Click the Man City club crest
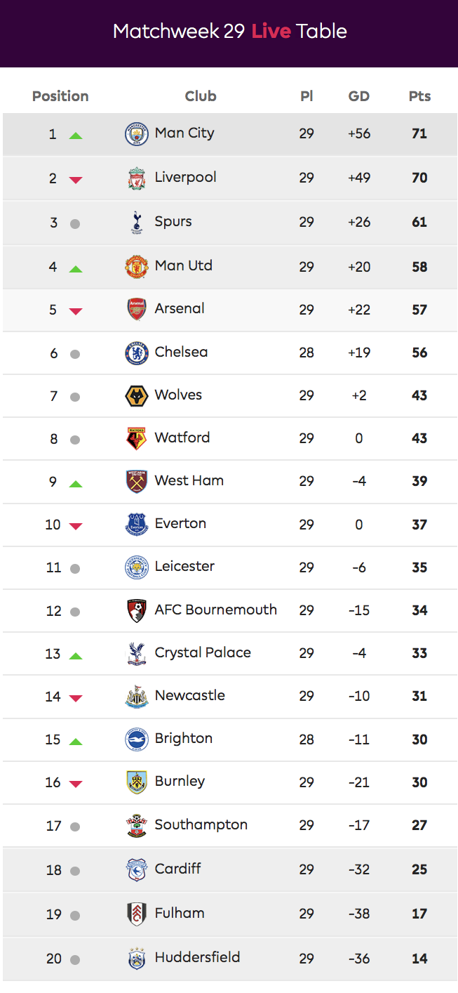The width and height of the screenshot is (458, 993). click(137, 133)
